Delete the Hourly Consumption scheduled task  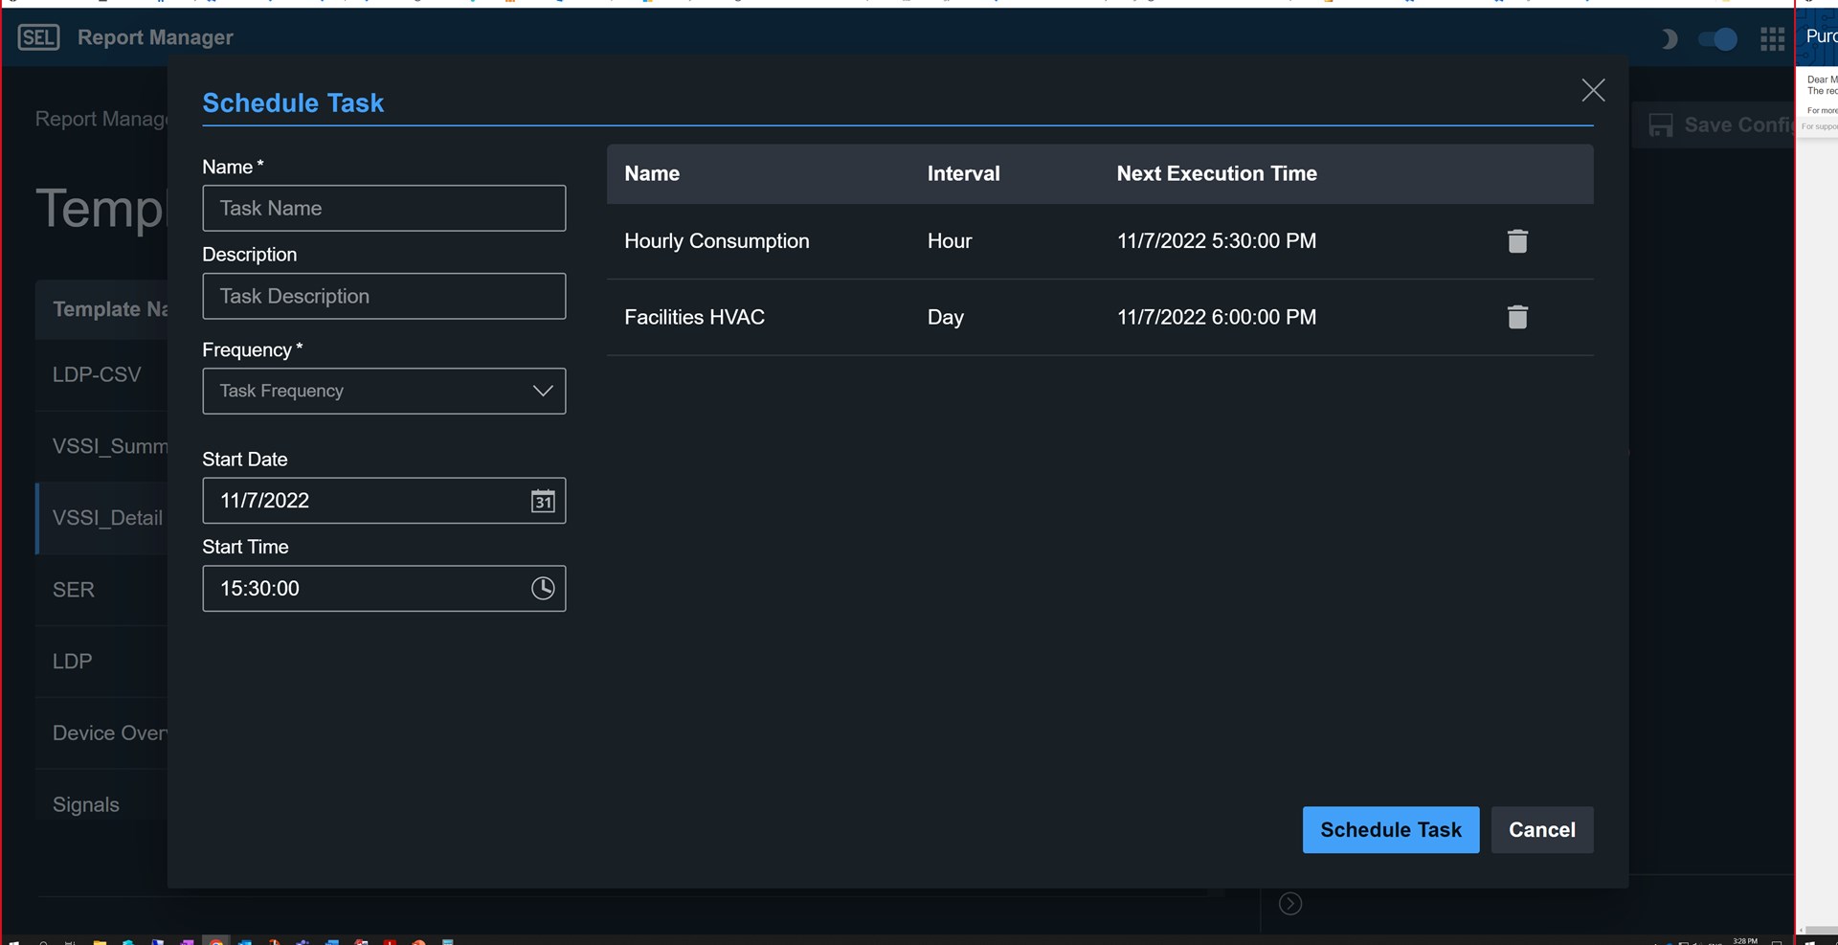pyautogui.click(x=1517, y=241)
